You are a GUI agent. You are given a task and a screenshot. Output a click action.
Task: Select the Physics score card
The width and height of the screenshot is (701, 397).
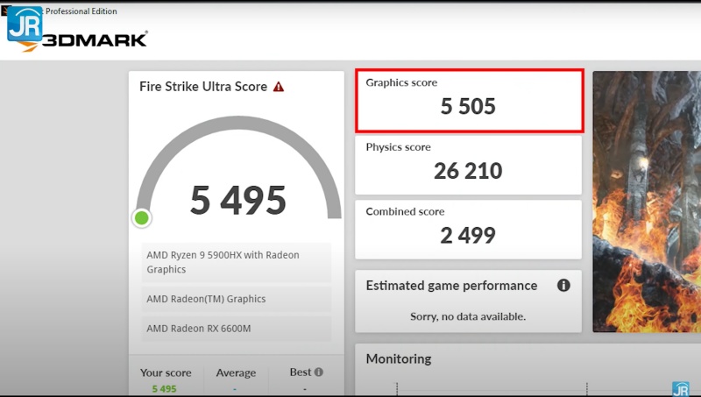[x=468, y=165]
